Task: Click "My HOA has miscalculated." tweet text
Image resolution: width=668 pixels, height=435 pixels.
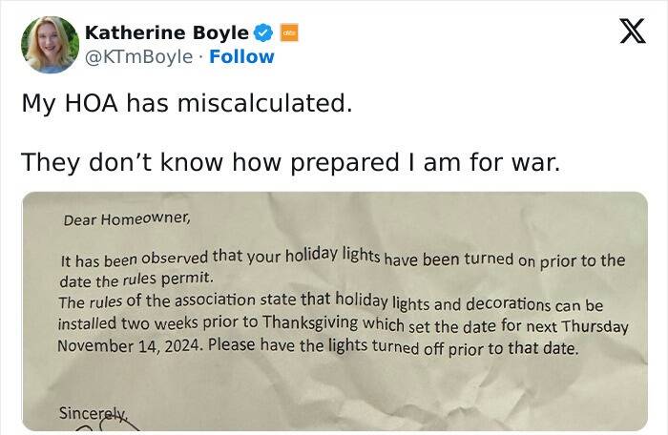Action: [186, 103]
